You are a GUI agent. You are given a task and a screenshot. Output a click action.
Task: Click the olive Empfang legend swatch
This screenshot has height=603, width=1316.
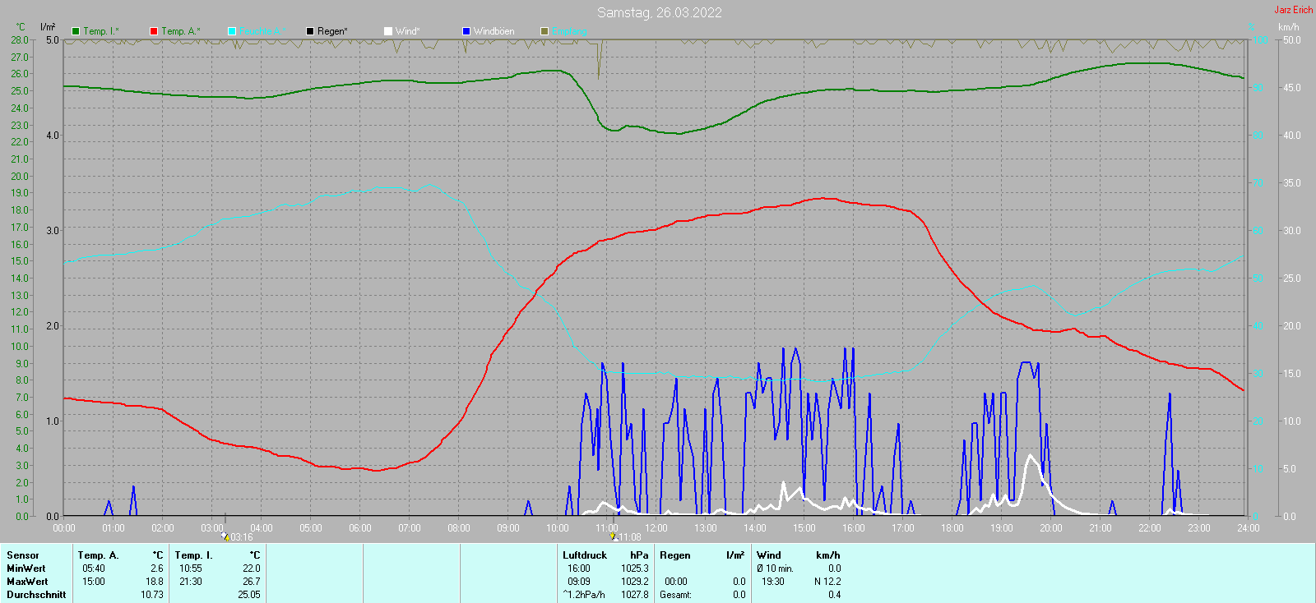544,31
